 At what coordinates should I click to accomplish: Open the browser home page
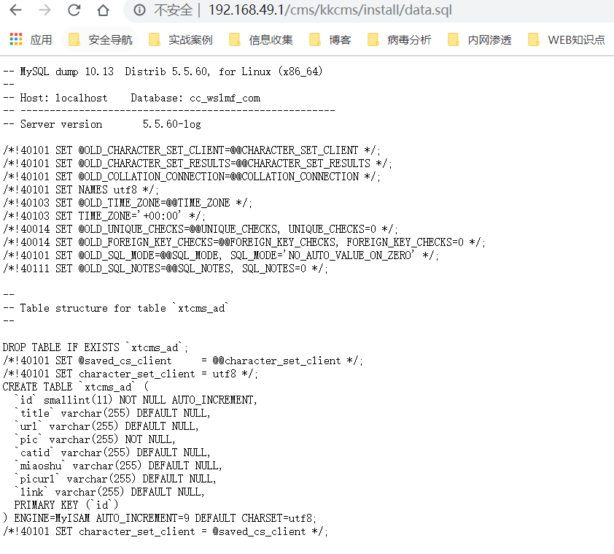[103, 9]
